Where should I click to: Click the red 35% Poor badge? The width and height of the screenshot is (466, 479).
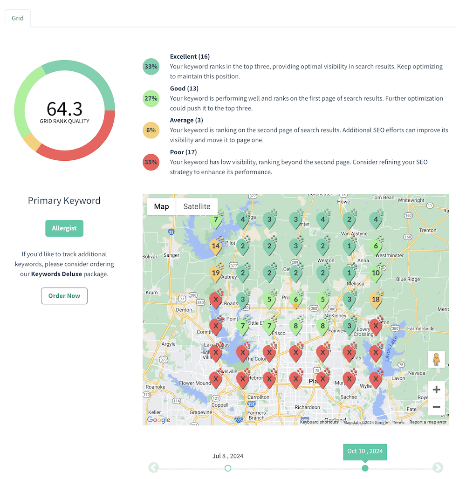[151, 162]
